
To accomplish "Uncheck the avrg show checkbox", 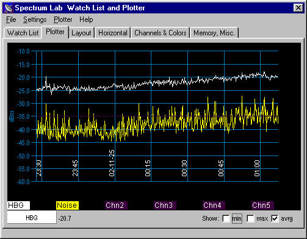I will pos(275,218).
